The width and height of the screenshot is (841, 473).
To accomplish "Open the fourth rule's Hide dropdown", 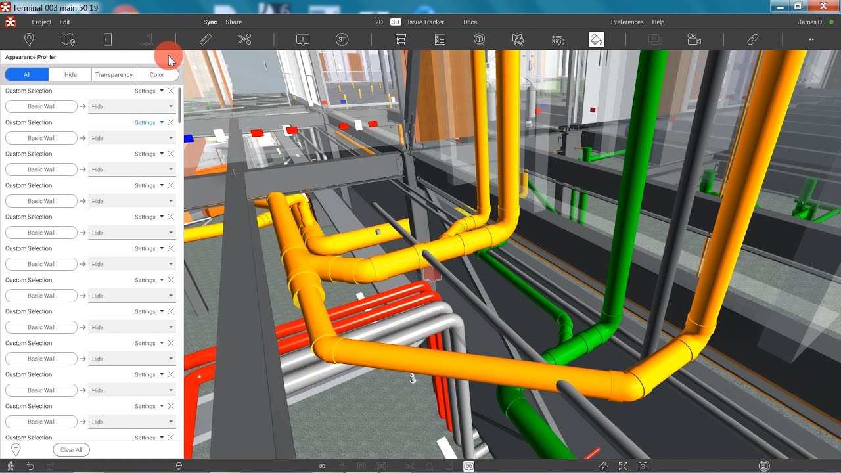I will pos(132,201).
